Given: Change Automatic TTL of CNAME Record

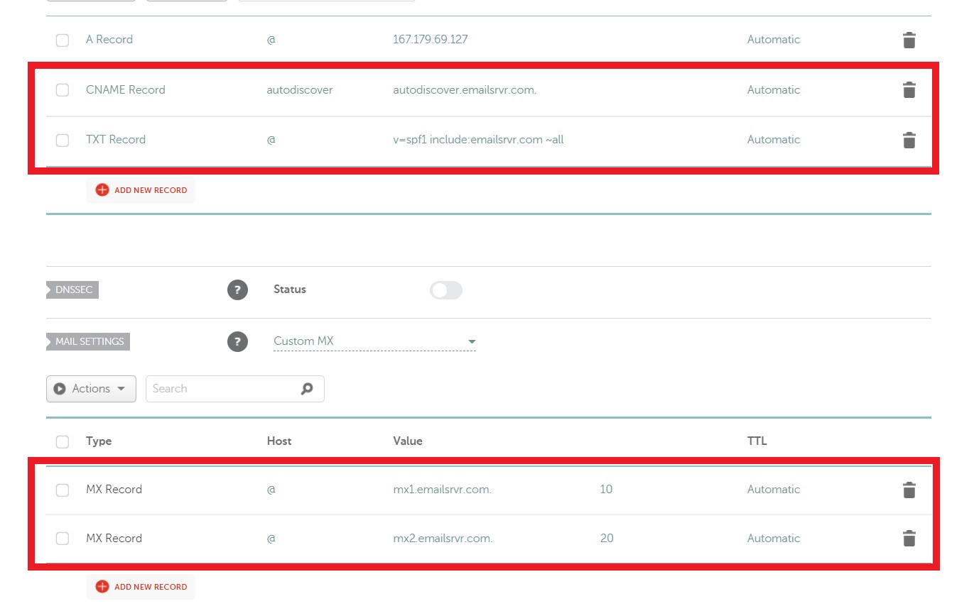Looking at the screenshot, I should click(774, 90).
